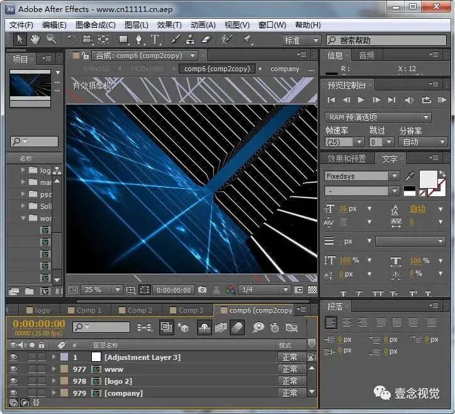455x414 pixels.
Task: Select the Hand tool in toolbar
Action: (36, 40)
